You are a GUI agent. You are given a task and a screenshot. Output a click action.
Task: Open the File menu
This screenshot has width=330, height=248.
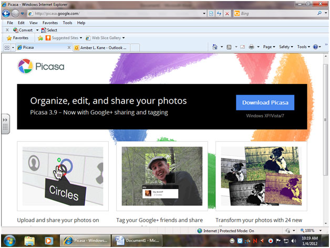coord(10,23)
